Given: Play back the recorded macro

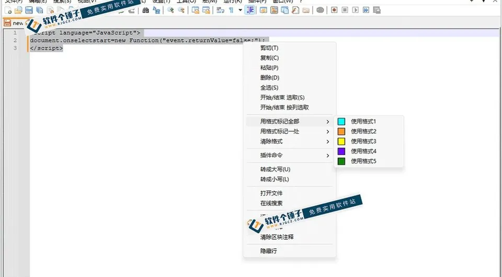Looking at the screenshot, I should tap(356, 10).
